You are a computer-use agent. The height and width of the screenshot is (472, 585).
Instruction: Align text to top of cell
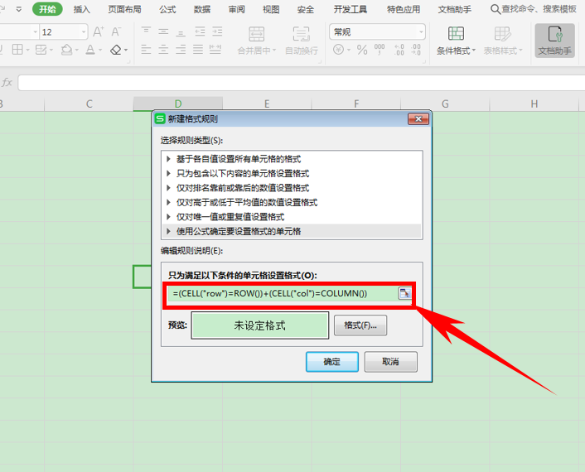tap(146, 31)
